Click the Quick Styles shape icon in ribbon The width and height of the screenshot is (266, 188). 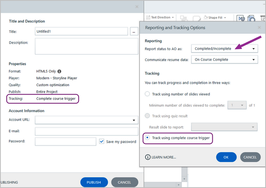tap(197, 18)
